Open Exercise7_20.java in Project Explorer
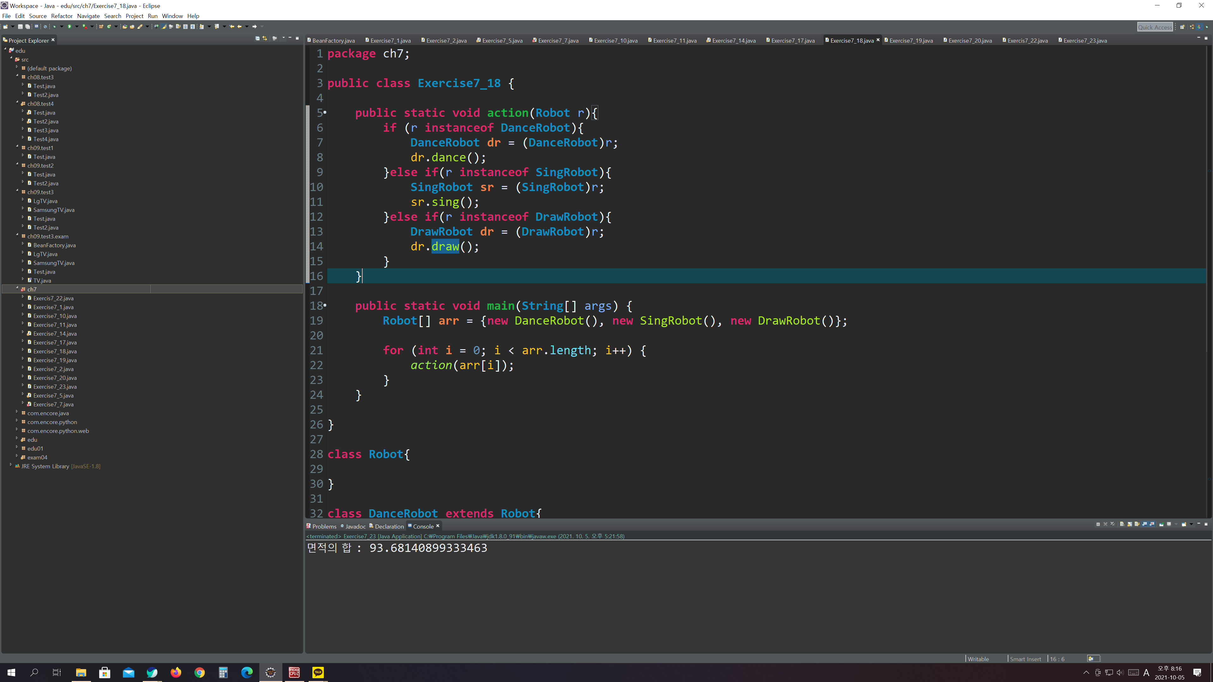The width and height of the screenshot is (1213, 682). coord(55,378)
